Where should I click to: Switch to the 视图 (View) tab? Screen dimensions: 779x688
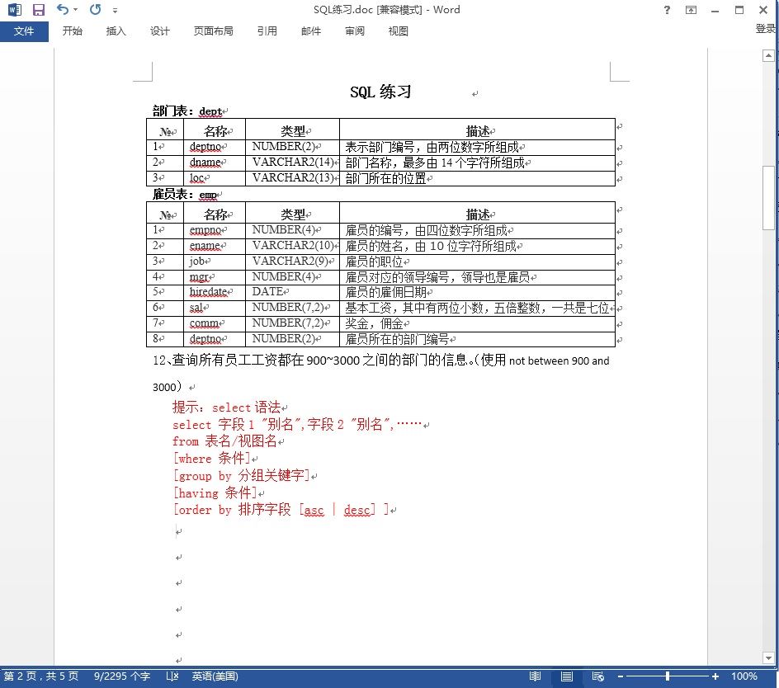(x=399, y=31)
